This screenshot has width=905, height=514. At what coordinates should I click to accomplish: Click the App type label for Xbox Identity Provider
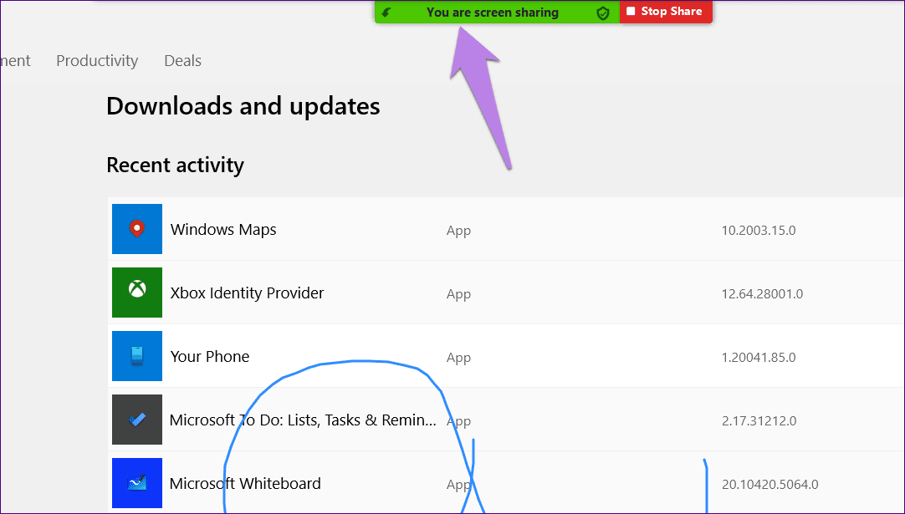coord(459,294)
